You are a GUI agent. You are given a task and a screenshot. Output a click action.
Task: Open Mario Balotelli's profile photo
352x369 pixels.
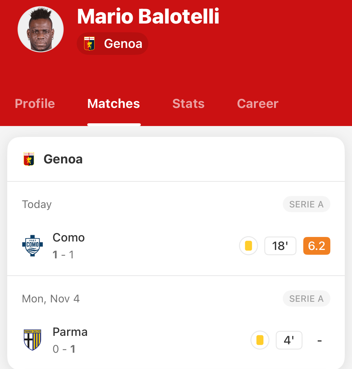tap(41, 29)
